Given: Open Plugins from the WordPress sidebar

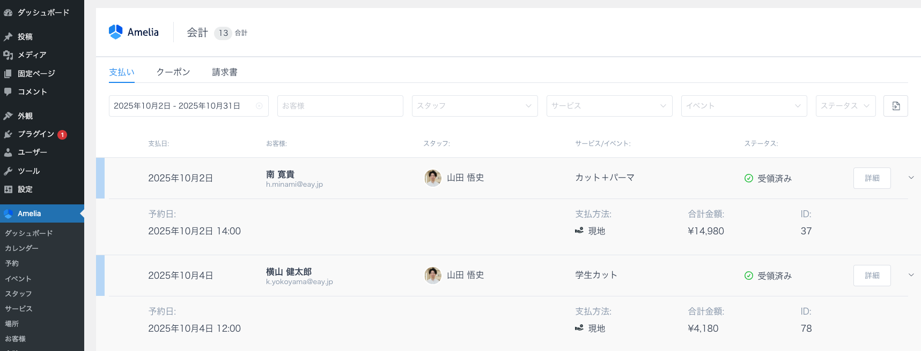Looking at the screenshot, I should tap(35, 134).
